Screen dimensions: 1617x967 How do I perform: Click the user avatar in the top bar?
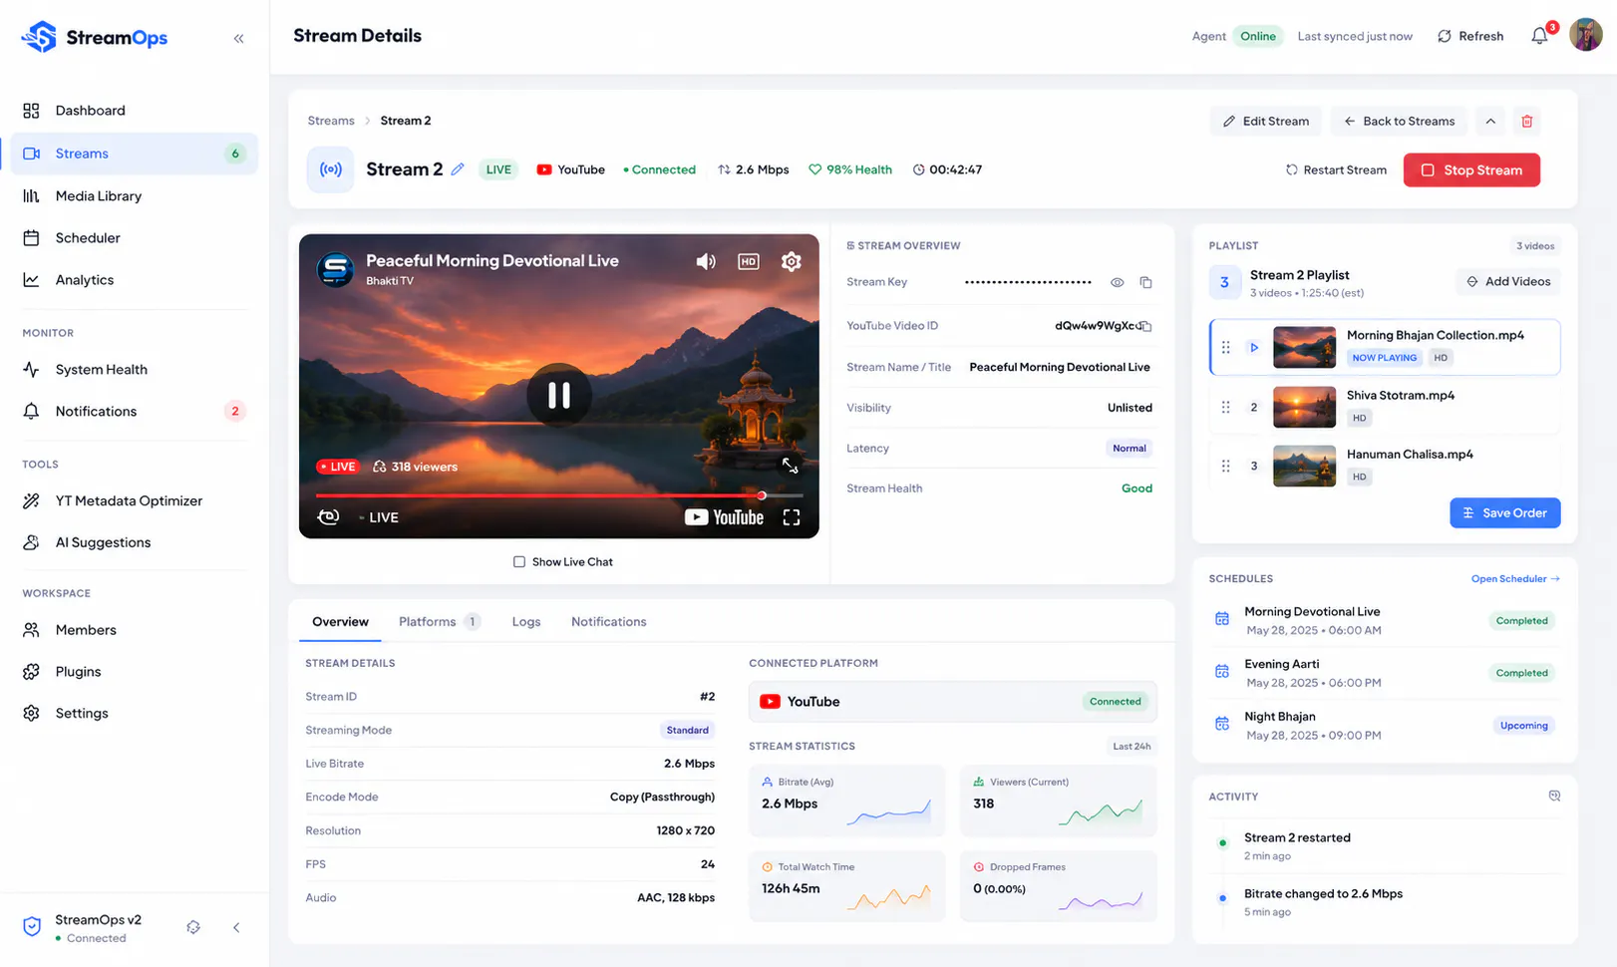[x=1586, y=35]
